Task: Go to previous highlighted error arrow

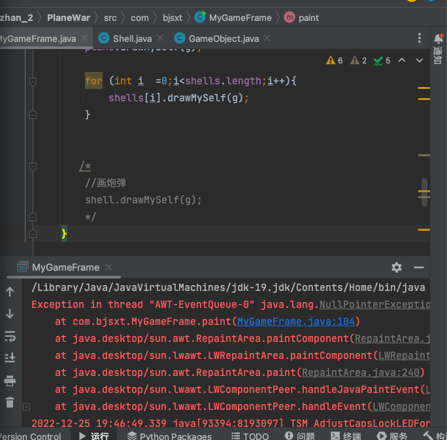Action: pyautogui.click(x=402, y=60)
